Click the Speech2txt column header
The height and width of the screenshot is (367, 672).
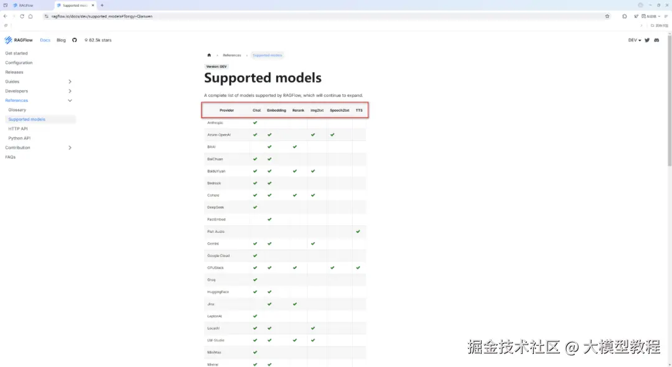340,111
